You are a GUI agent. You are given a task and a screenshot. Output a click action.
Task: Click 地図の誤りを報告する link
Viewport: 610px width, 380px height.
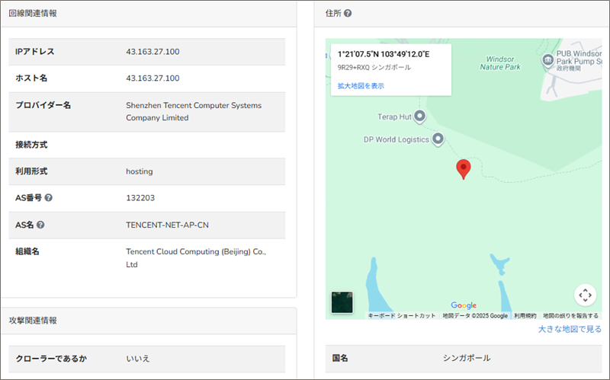point(570,315)
